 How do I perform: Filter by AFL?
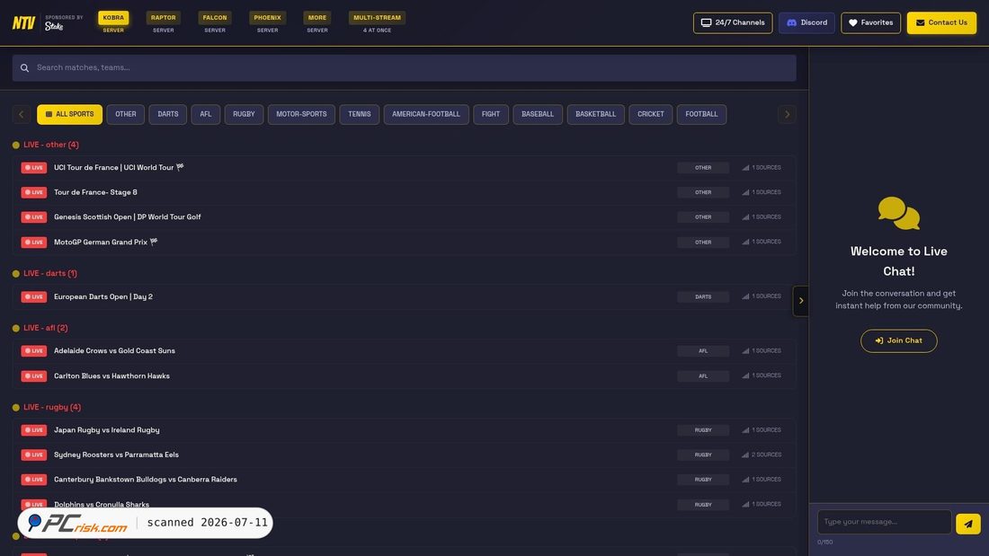(x=206, y=114)
